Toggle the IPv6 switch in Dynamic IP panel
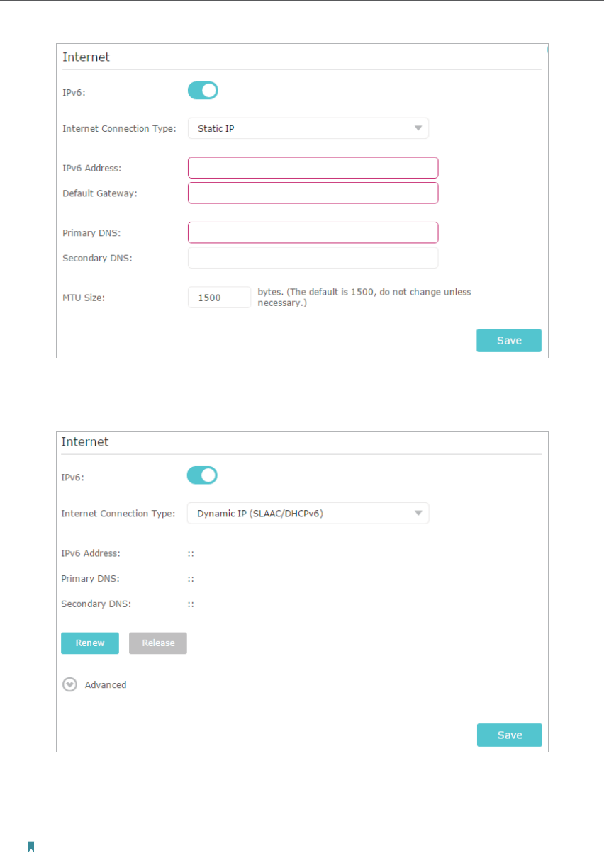 tap(202, 475)
